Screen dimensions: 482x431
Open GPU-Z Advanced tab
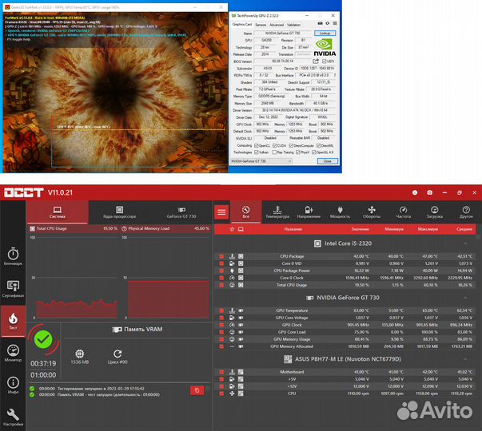(277, 25)
